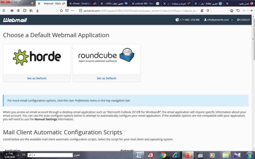Open File Explorer folder in the taskbar

coord(225,155)
